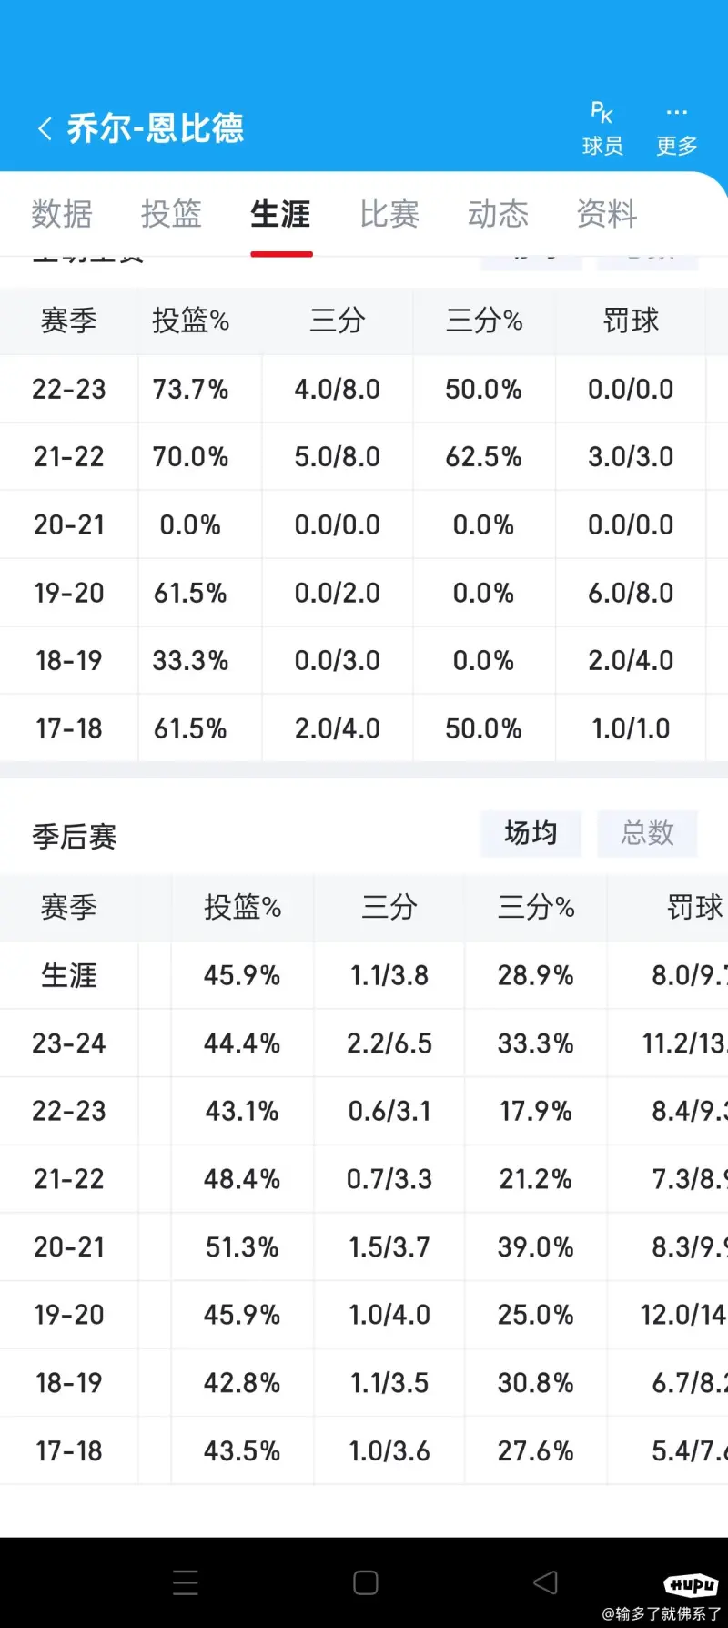Tap the Android recent-apps menu icon
The height and width of the screenshot is (1628, 728).
point(186,1582)
